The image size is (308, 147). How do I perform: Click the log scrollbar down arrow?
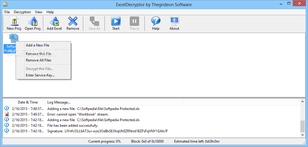click(x=302, y=135)
